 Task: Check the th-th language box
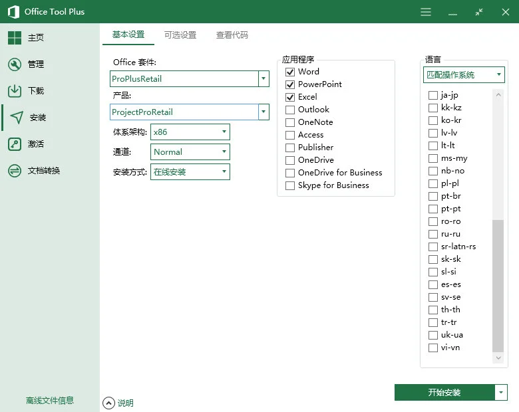(433, 310)
